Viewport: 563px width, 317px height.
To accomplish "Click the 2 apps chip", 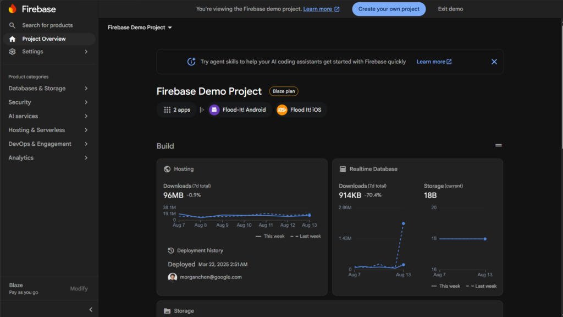I will (x=177, y=110).
